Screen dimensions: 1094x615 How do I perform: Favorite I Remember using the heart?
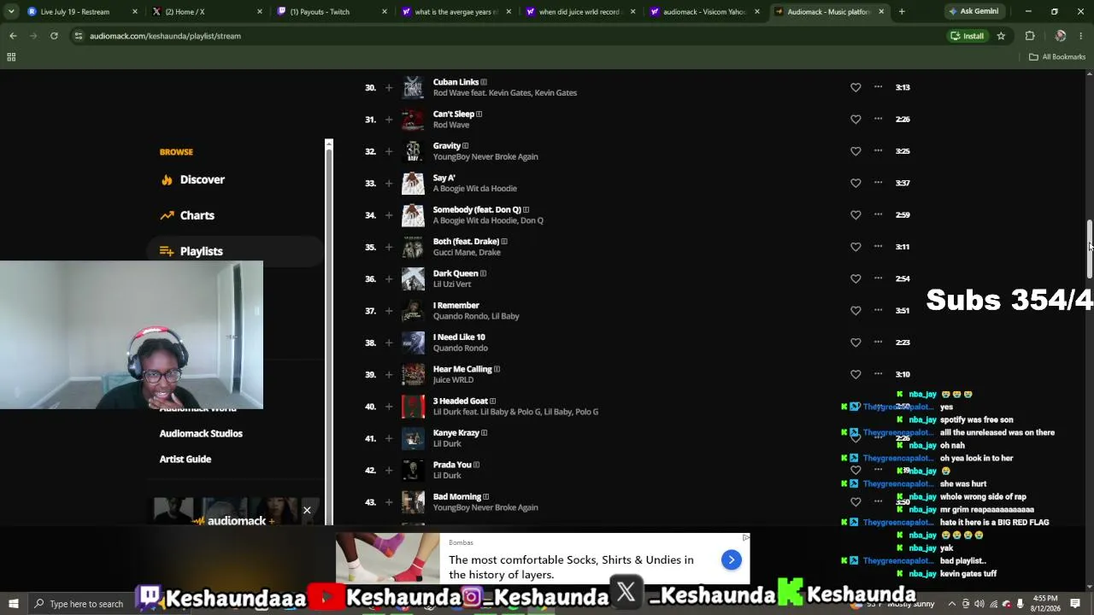click(856, 311)
